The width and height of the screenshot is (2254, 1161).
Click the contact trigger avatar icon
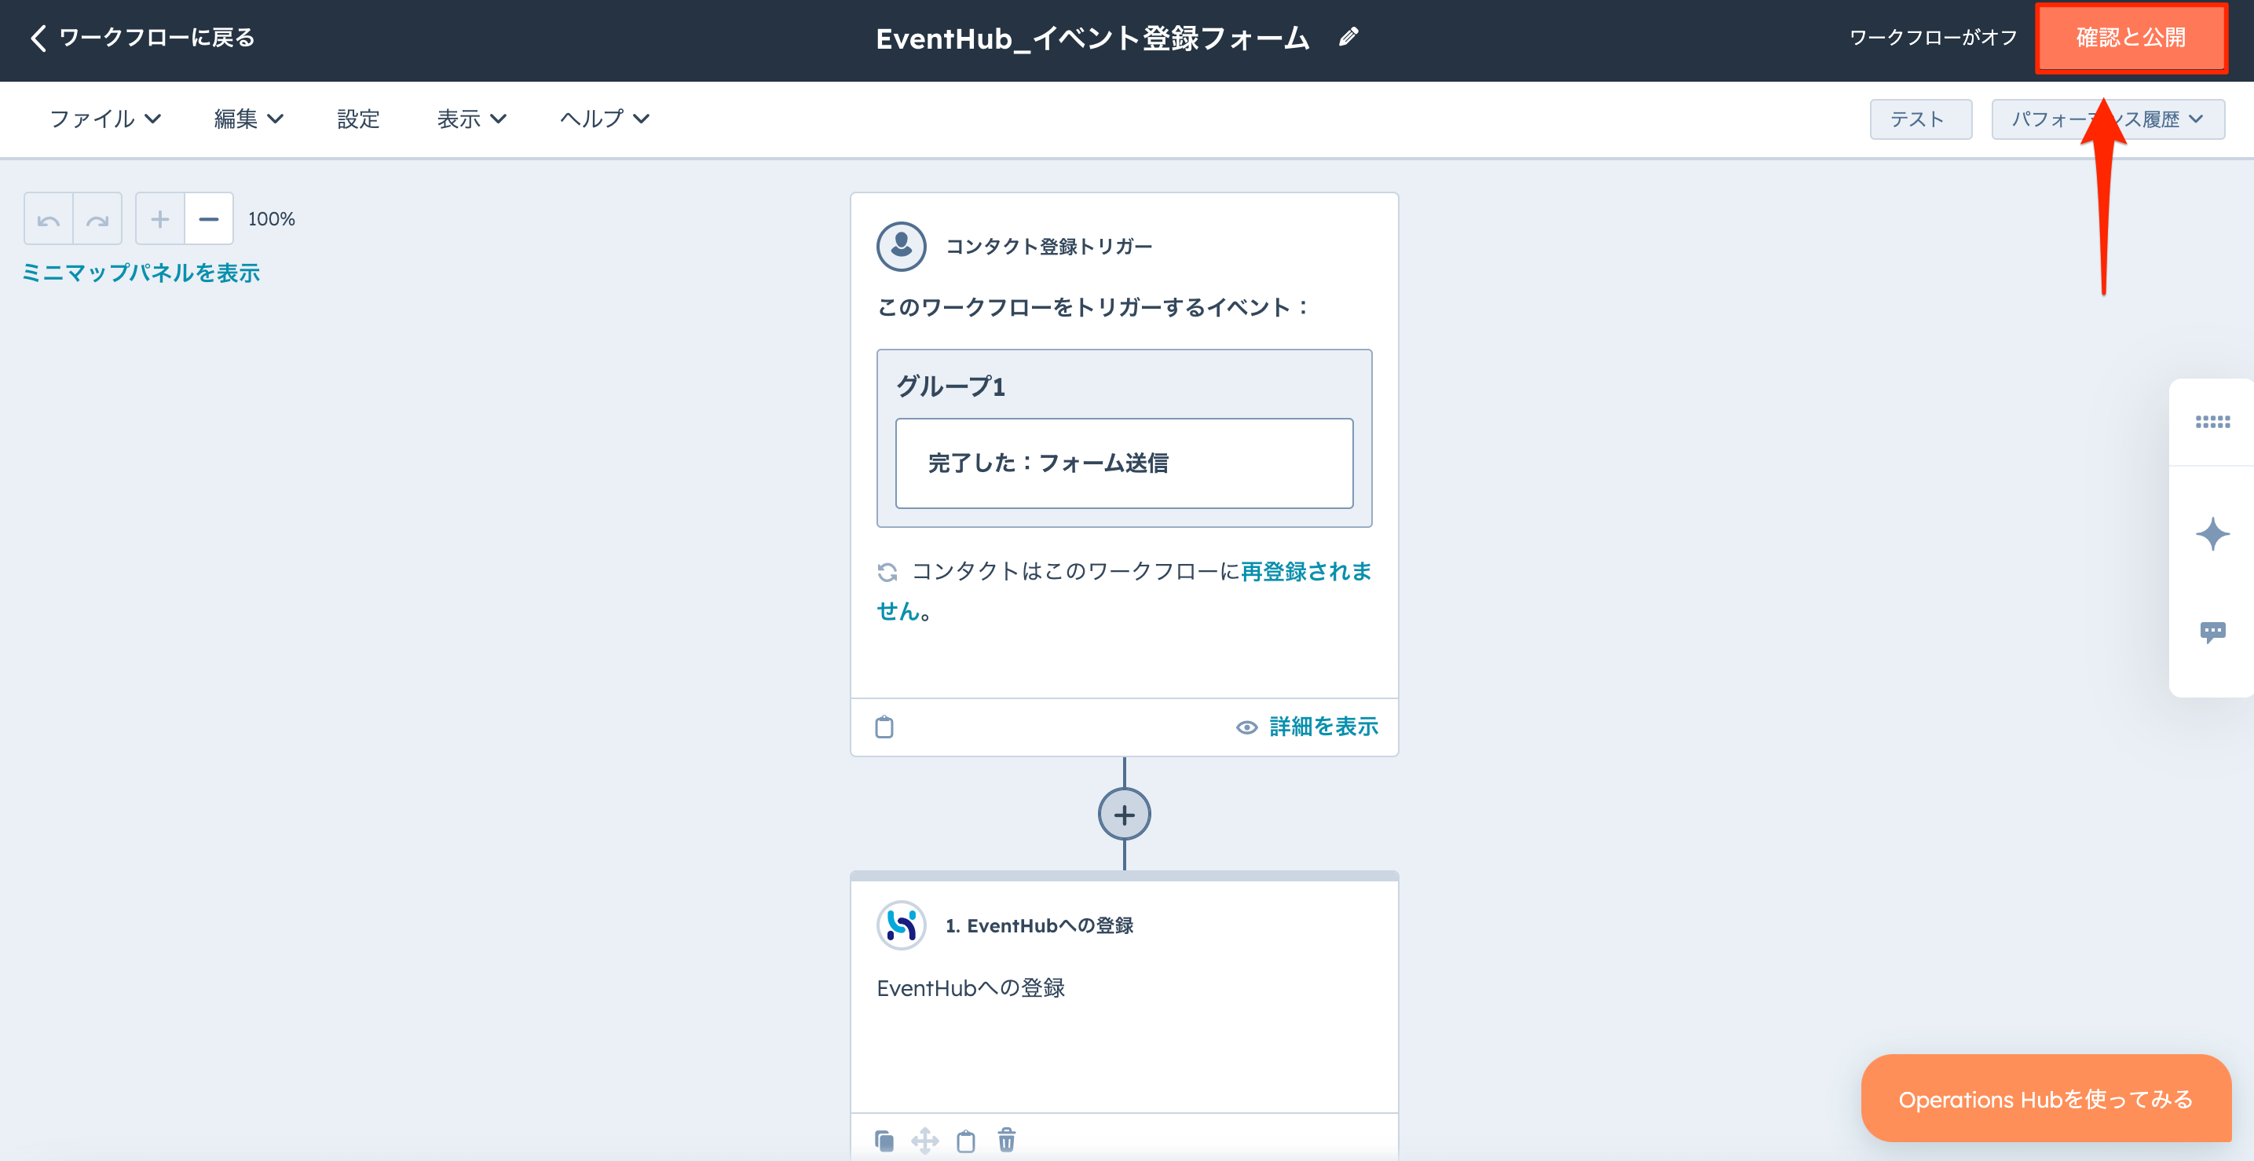pos(902,246)
